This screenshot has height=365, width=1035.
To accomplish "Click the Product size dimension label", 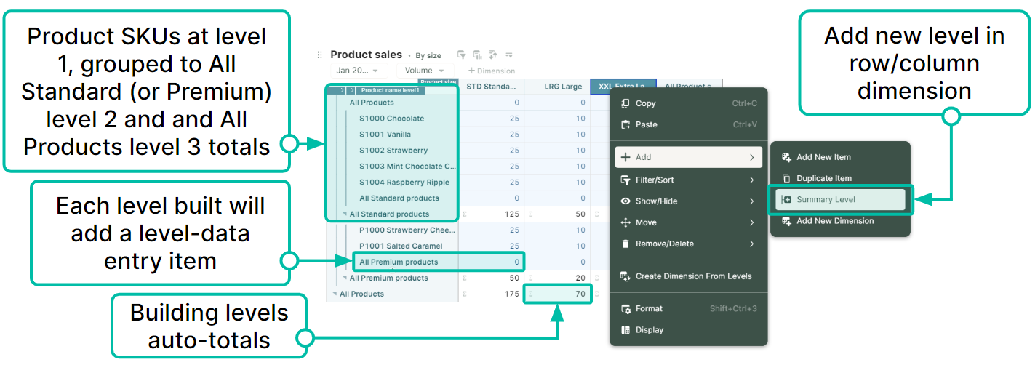I will [x=438, y=82].
